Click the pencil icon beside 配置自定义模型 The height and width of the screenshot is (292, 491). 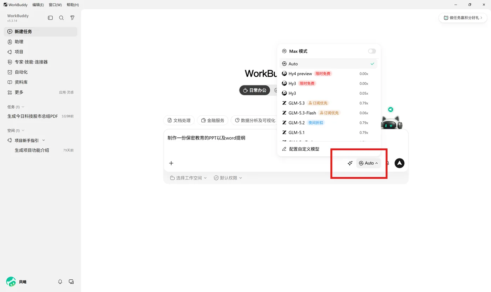tap(284, 149)
